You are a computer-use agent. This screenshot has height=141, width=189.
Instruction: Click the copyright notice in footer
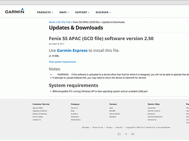pos(148,127)
